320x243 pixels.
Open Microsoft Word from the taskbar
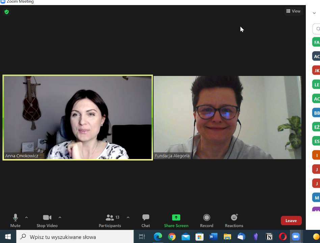click(213, 237)
